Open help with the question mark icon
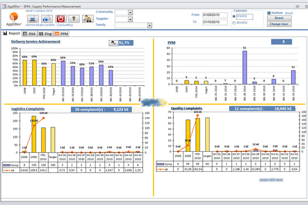This screenshot has width=308, height=205. [x=74, y=19]
